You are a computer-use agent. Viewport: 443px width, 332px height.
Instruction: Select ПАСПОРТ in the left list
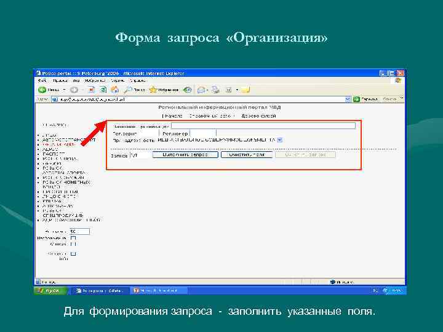pyautogui.click(x=54, y=154)
